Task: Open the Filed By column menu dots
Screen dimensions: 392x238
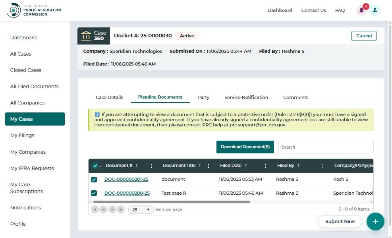Action: (323, 166)
